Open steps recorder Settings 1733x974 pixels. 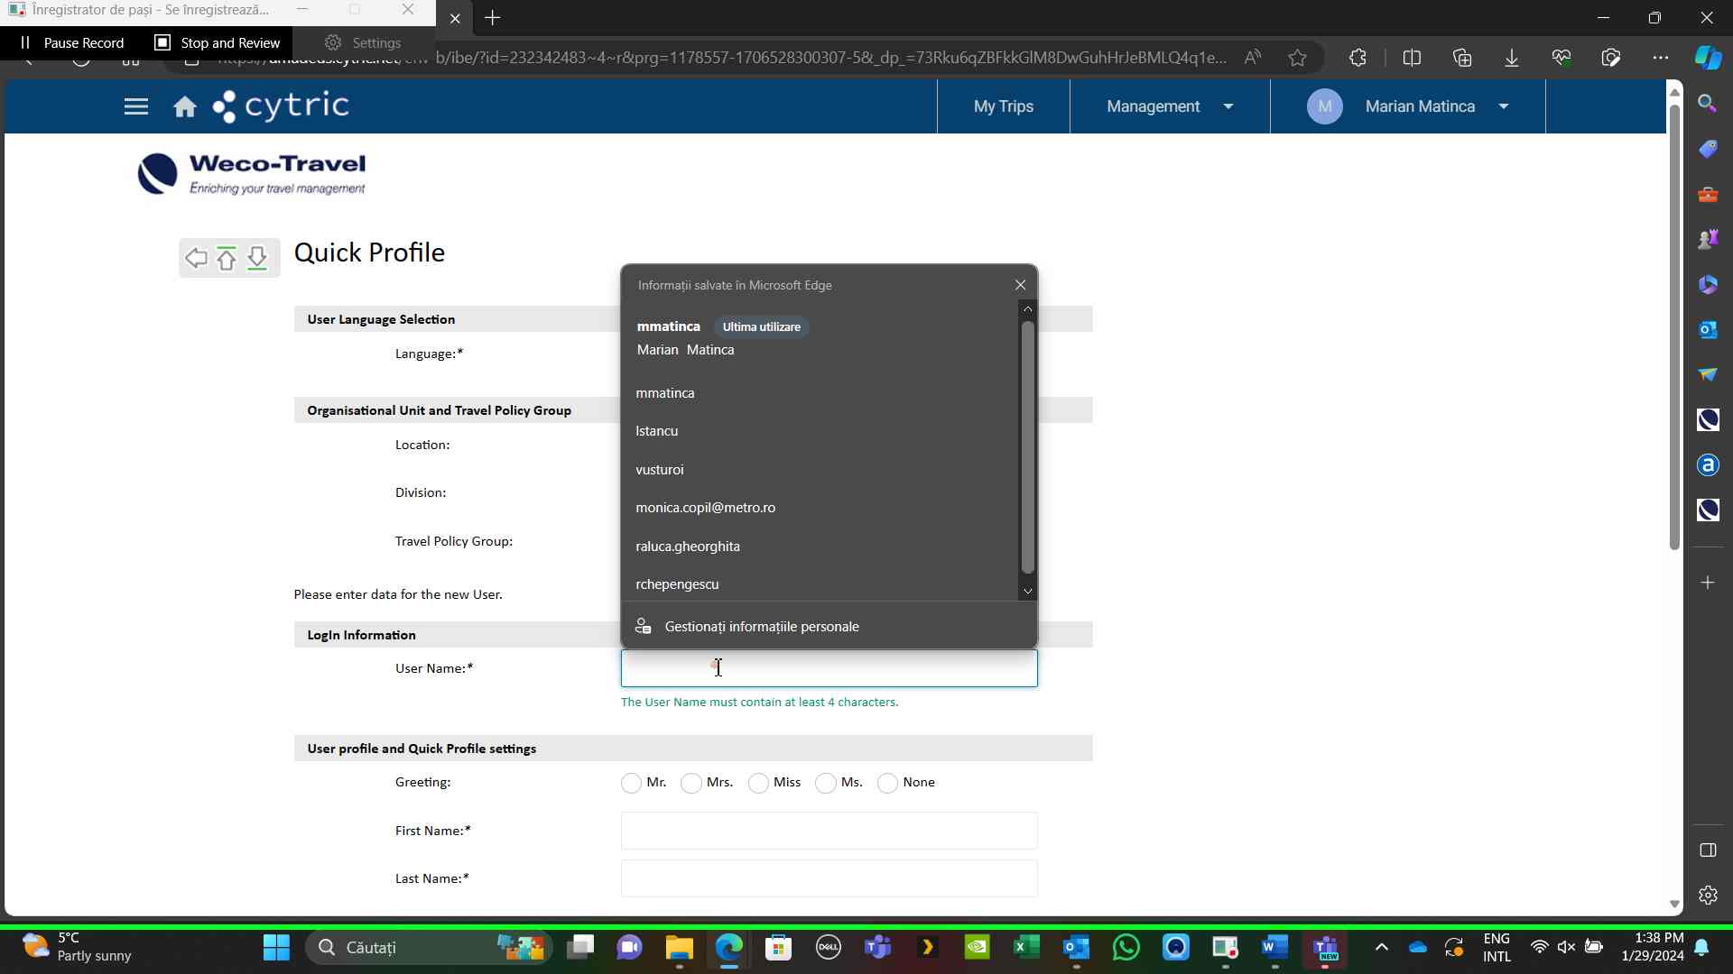tap(363, 42)
